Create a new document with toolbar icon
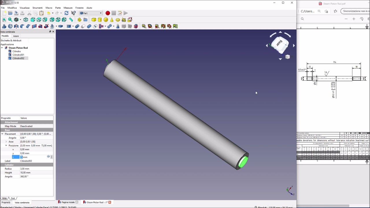This screenshot has height=208, width=370. [x=4, y=13]
